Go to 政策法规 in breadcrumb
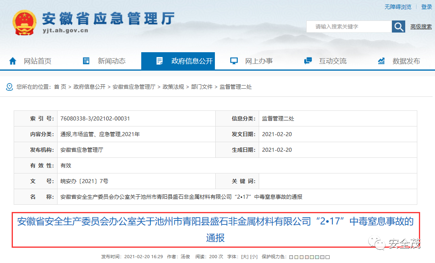The image size is (435, 263). (x=173, y=87)
